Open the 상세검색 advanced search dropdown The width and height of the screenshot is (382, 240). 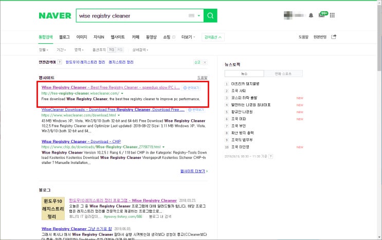[x=140, y=50]
